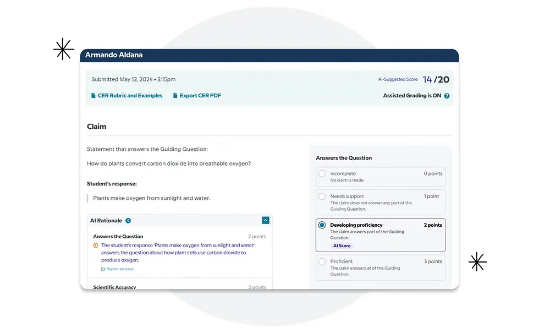Image resolution: width=539 pixels, height=333 pixels.
Task: Click the info icon beside AI Rationale
Action: coord(128,221)
